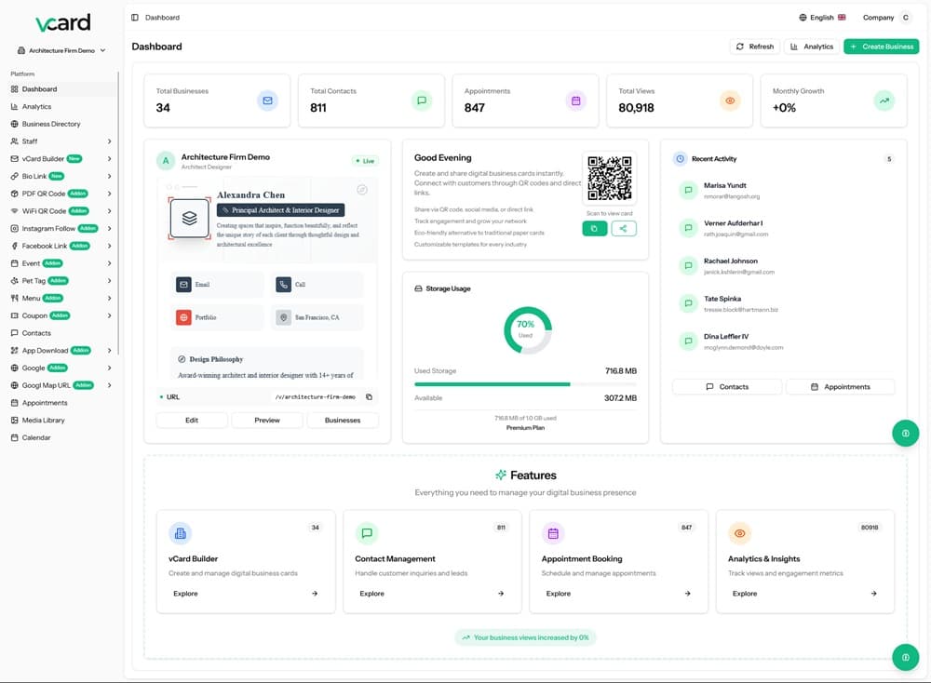Open the Architecture Firm Demo business selector

[61, 50]
